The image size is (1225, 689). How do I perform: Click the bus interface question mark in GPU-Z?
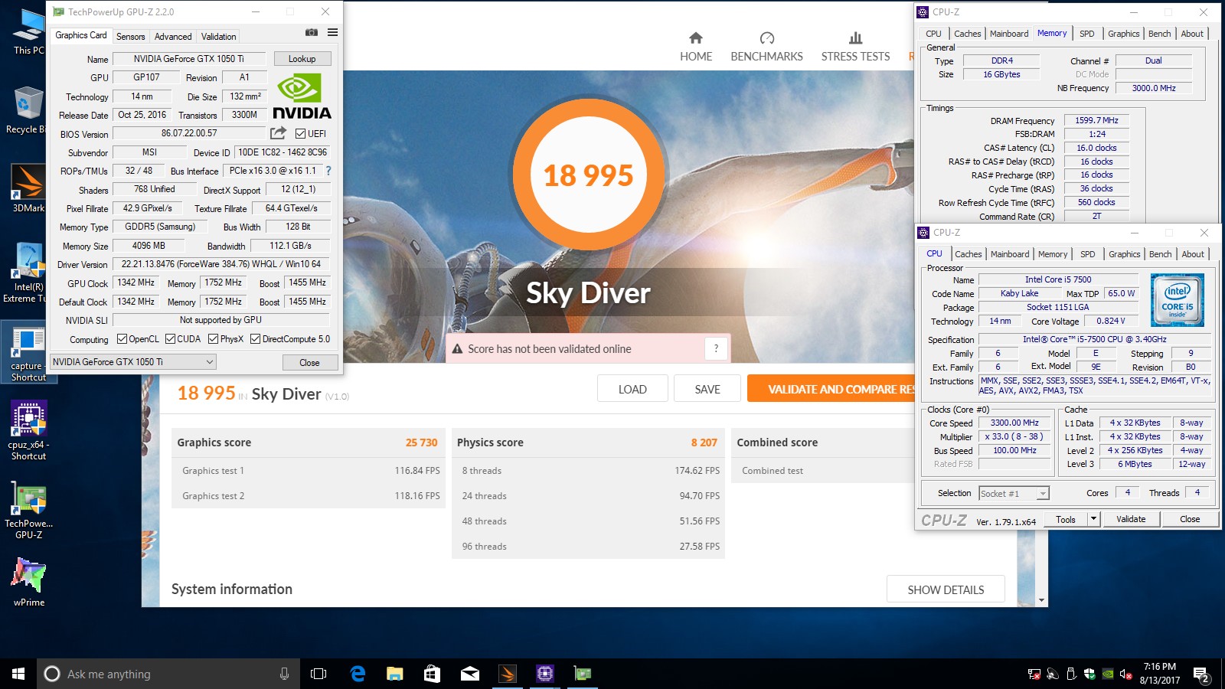pyautogui.click(x=328, y=171)
